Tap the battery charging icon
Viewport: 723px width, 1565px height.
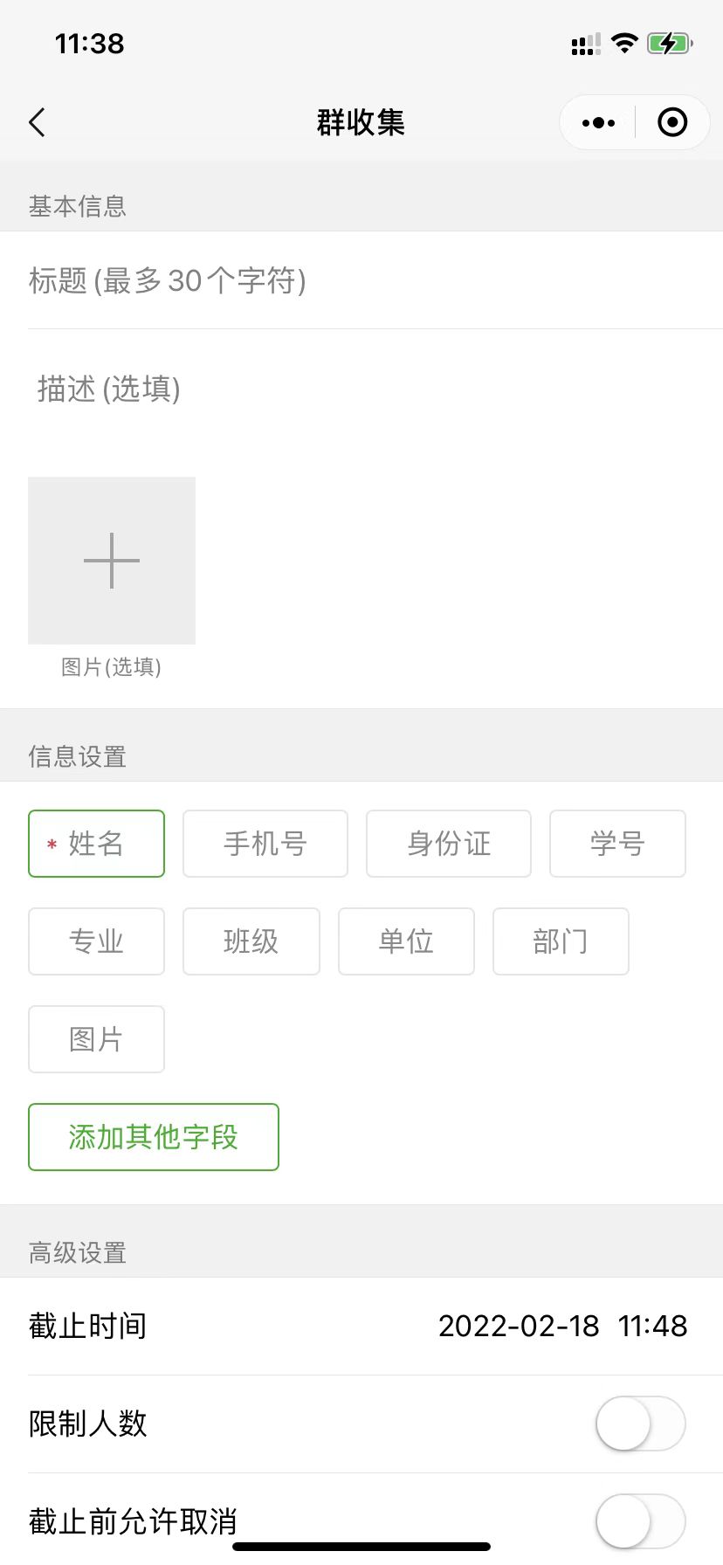click(670, 43)
